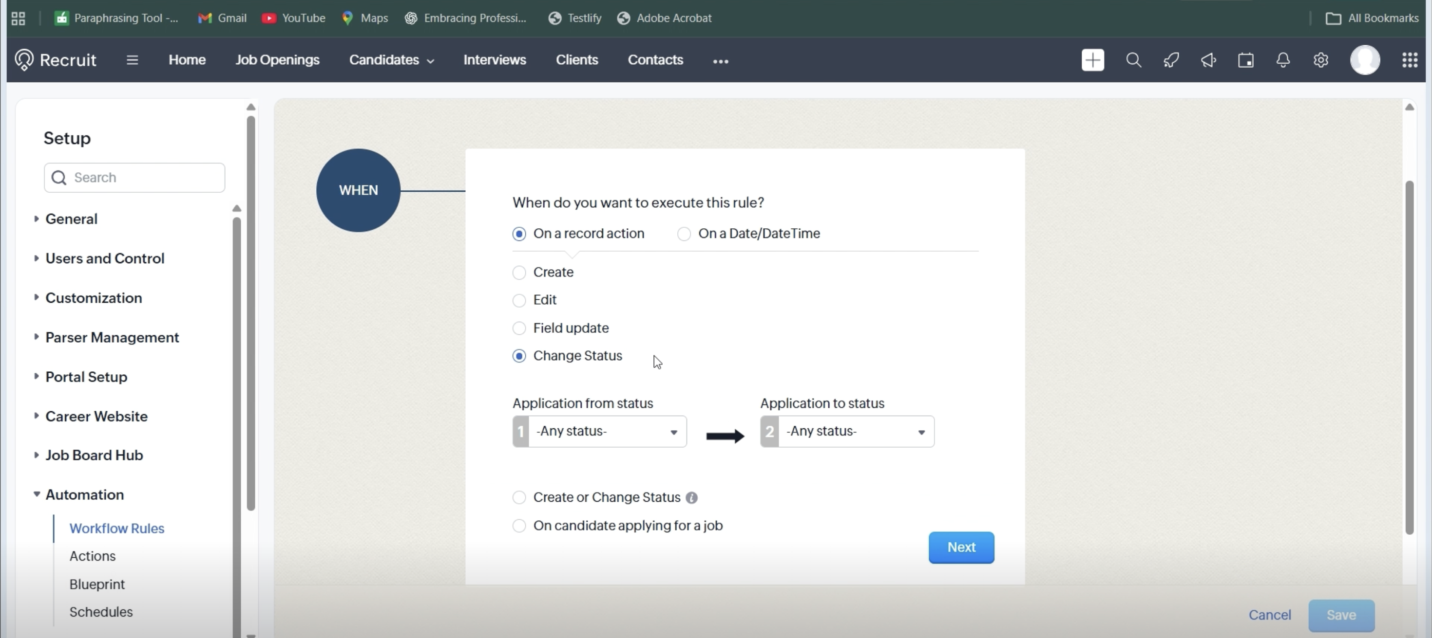Click the rocket icon in header
1432x638 pixels.
pyautogui.click(x=1171, y=60)
